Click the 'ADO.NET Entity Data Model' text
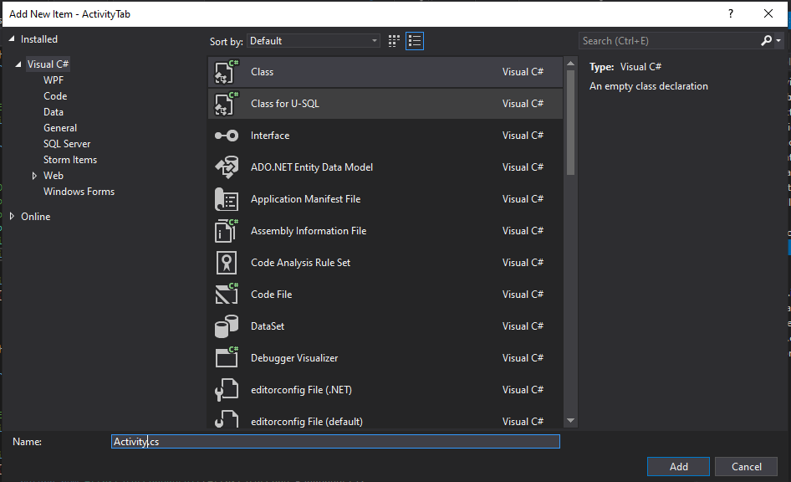The height and width of the screenshot is (482, 791). pyautogui.click(x=312, y=167)
